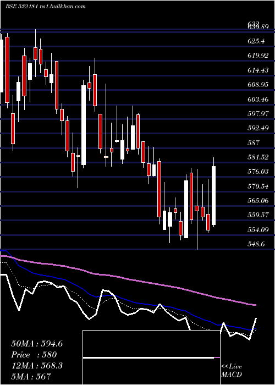The height and width of the screenshot is (385, 275).
Task: Click the 50MA : 594.6 readout
Action: (x=37, y=344)
